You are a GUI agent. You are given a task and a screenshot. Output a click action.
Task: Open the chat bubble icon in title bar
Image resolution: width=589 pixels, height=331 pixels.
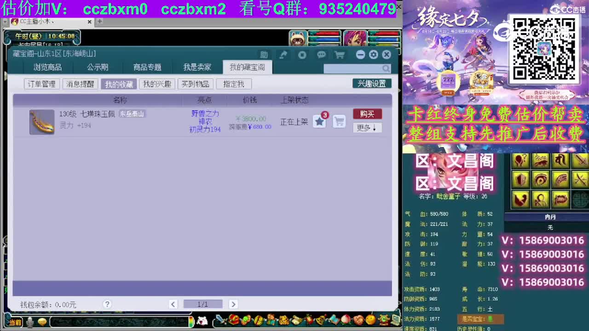pos(321,55)
